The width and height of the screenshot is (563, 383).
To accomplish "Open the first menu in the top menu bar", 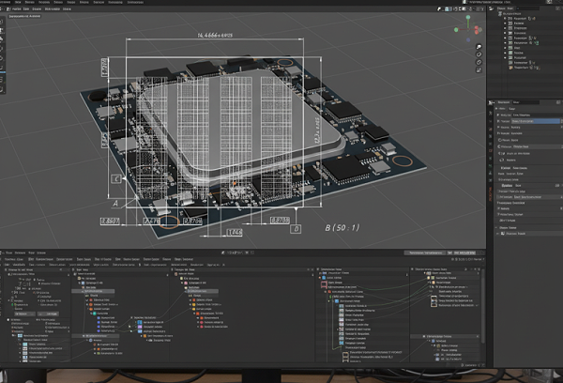I will pos(6,2).
